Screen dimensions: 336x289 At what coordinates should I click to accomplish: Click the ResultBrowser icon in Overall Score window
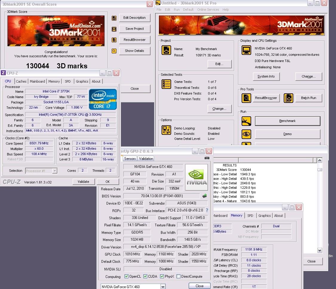click(114, 40)
